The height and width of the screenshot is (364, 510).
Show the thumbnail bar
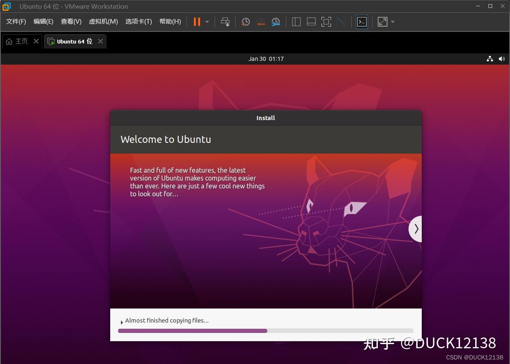(311, 22)
